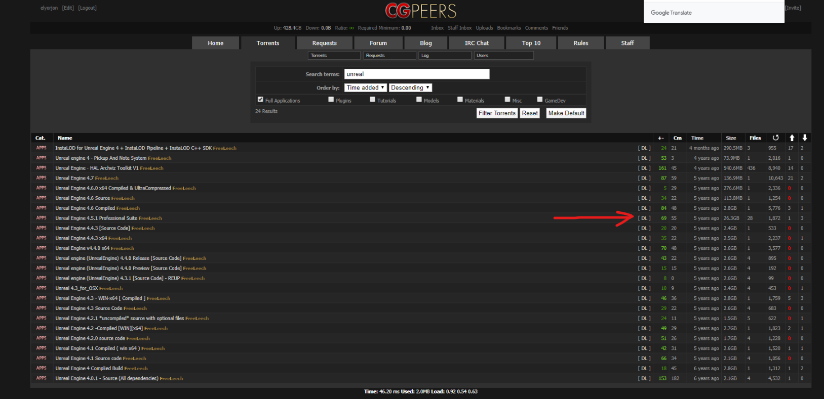Click DL for InstaLOD for Unreal Engine 4
This screenshot has width=824, height=399.
click(644, 148)
